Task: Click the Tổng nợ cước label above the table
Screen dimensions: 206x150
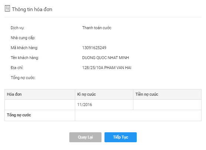Action: [23, 78]
